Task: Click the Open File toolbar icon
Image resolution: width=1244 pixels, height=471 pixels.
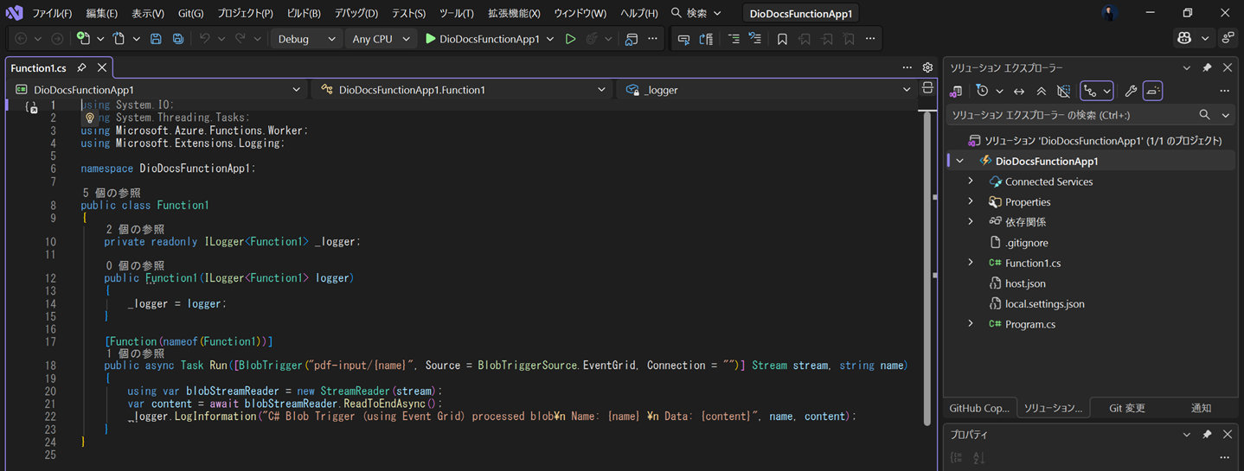Action: [119, 39]
